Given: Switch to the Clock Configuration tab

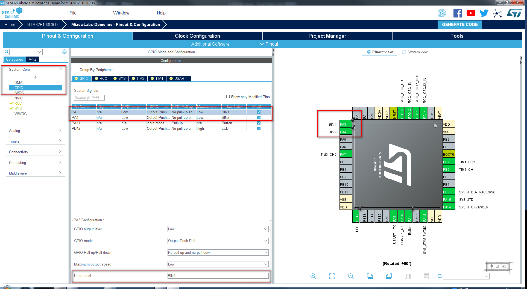Looking at the screenshot, I should click(x=197, y=36).
